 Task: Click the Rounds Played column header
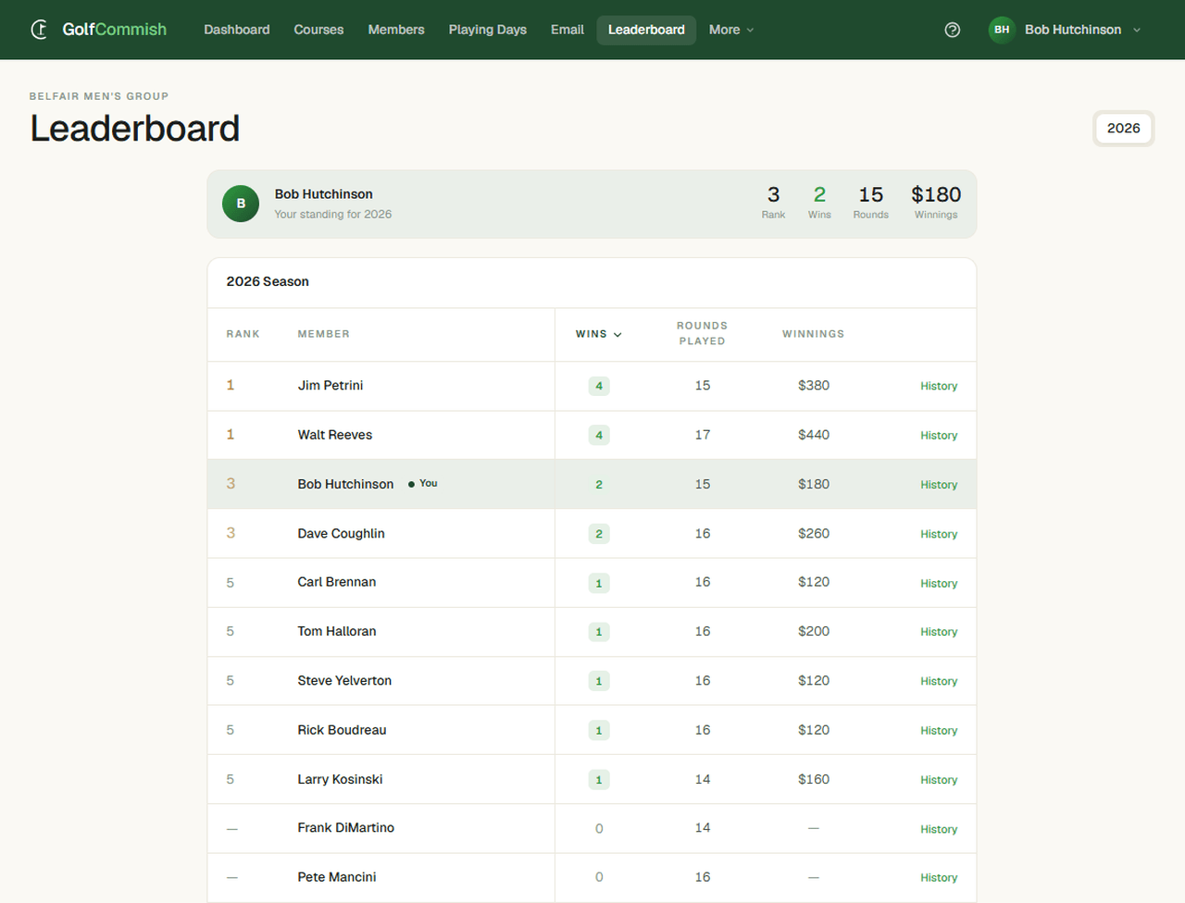pos(702,333)
